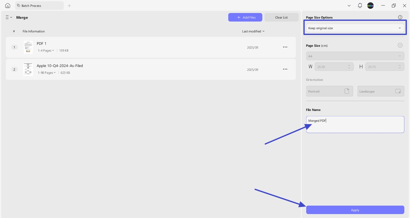Open the Home screen icon

click(x=7, y=5)
